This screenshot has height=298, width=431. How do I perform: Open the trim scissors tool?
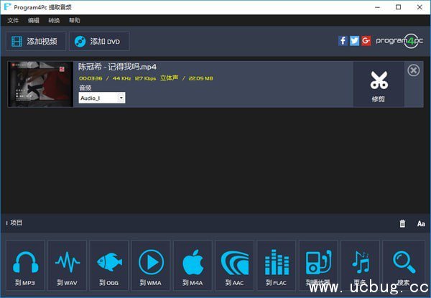(379, 84)
